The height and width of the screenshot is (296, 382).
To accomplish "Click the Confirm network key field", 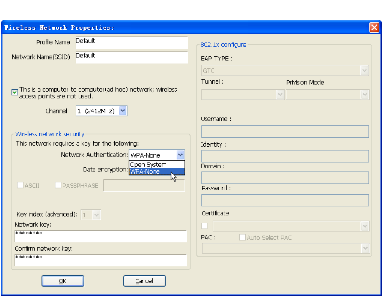I will click(101, 260).
